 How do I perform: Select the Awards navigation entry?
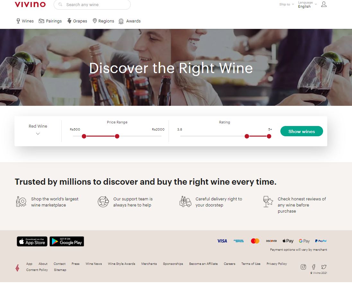133,21
